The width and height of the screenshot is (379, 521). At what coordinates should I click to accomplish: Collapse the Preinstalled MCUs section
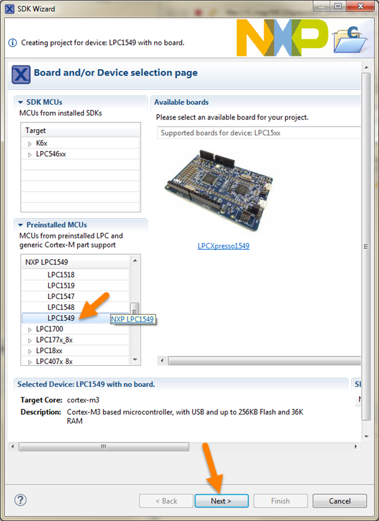pos(21,225)
